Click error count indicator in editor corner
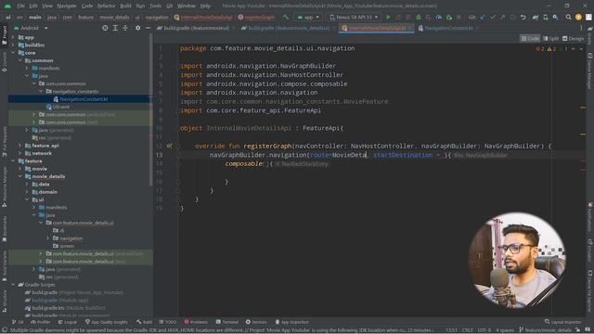The image size is (594, 334). click(x=540, y=49)
